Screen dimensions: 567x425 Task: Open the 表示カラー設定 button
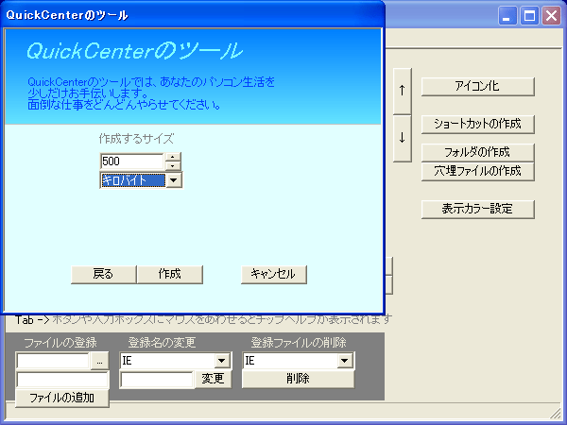tap(477, 209)
